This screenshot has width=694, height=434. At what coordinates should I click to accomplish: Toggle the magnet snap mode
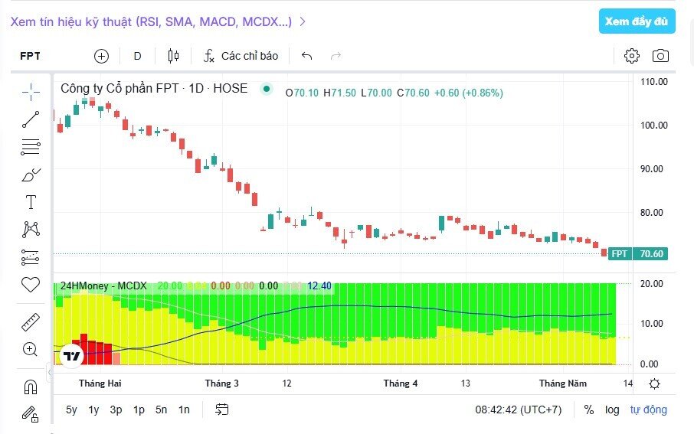click(31, 387)
